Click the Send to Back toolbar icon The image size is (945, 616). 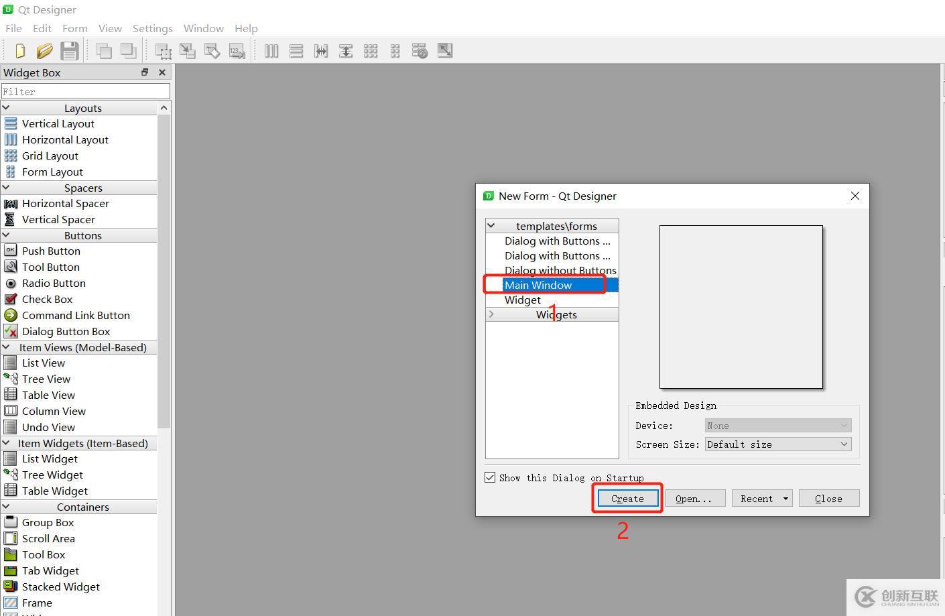[103, 51]
